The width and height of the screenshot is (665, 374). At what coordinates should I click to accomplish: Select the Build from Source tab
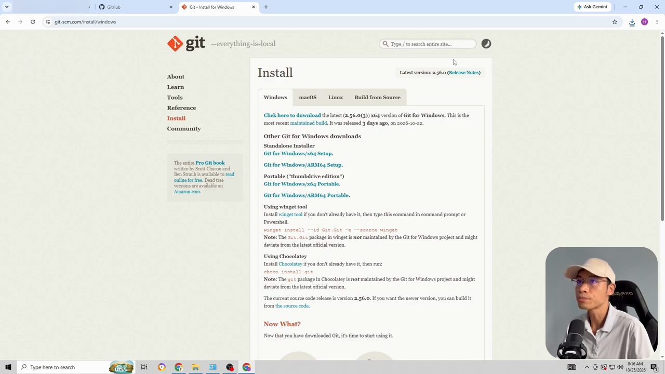pyautogui.click(x=378, y=97)
